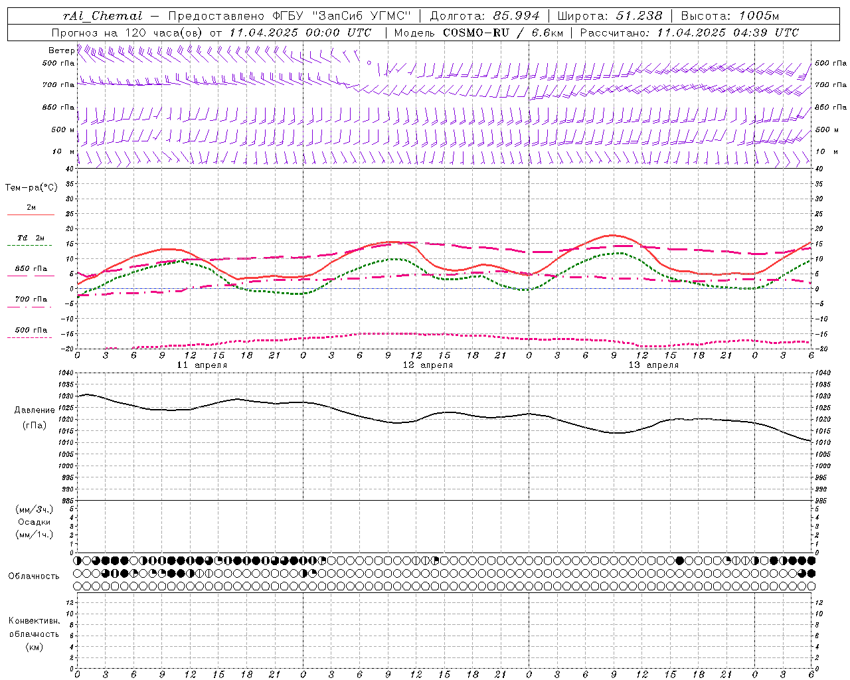Select the Осадки panel label
The image size is (850, 680).
coord(35,522)
